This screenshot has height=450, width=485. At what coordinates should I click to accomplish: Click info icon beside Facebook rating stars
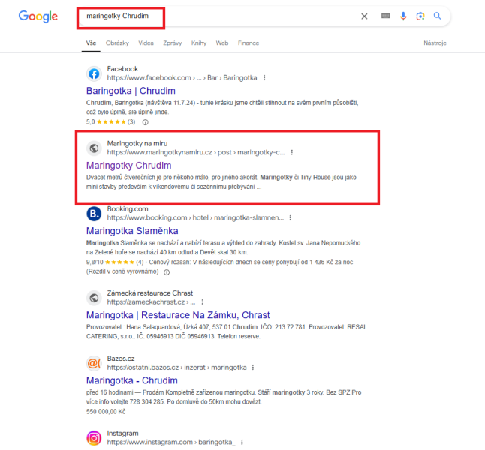[145, 122]
